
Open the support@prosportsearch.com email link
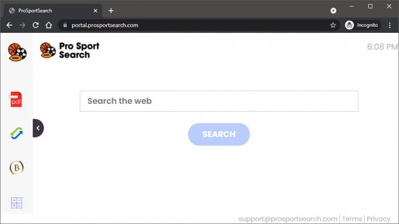(288, 219)
